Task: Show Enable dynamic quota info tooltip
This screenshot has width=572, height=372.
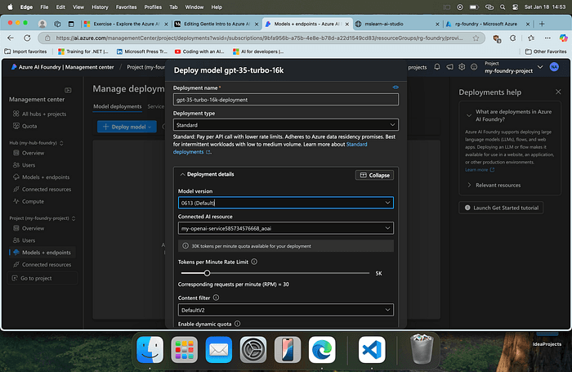Action: point(238,324)
